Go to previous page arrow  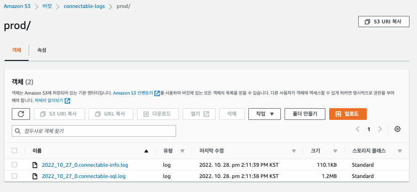coord(358,129)
